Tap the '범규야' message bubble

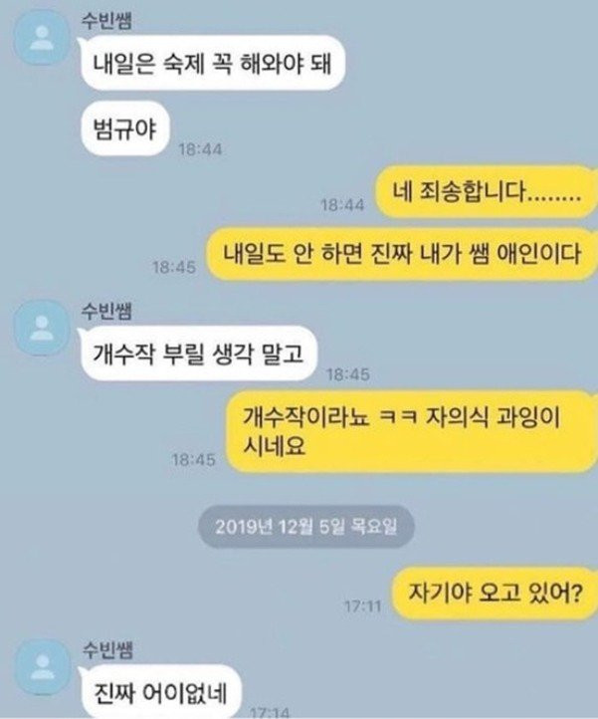click(x=124, y=128)
